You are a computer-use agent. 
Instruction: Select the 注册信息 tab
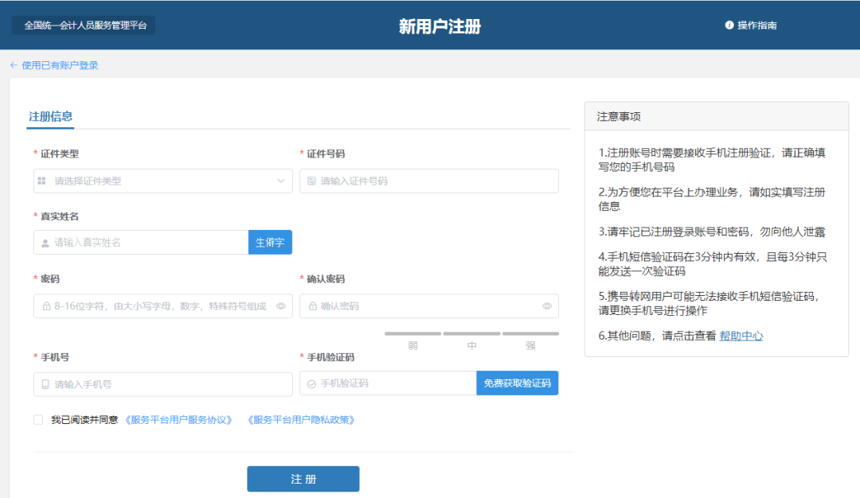pyautogui.click(x=50, y=116)
